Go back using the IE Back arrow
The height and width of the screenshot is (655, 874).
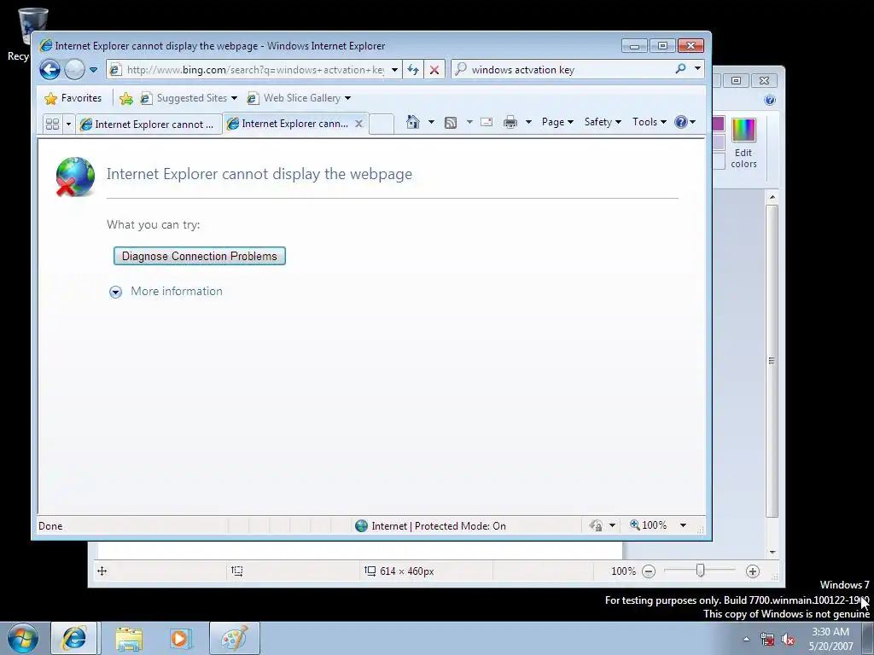click(50, 70)
